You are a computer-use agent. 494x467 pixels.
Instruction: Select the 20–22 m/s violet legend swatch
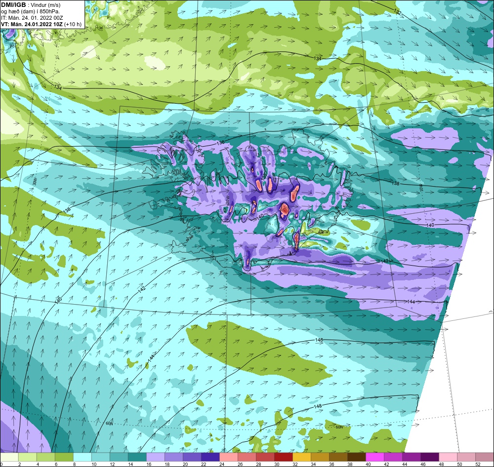click(x=192, y=457)
